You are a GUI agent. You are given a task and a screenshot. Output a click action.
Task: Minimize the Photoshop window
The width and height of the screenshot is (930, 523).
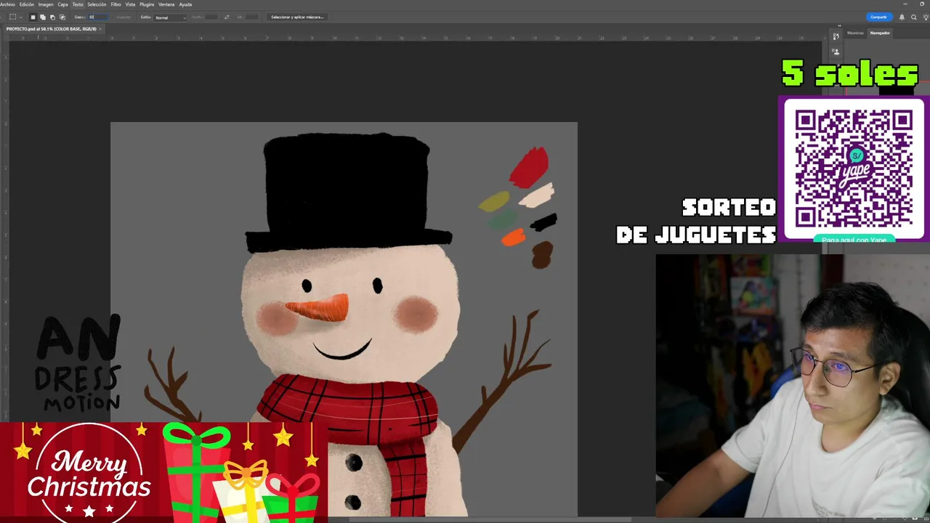tap(906, 4)
